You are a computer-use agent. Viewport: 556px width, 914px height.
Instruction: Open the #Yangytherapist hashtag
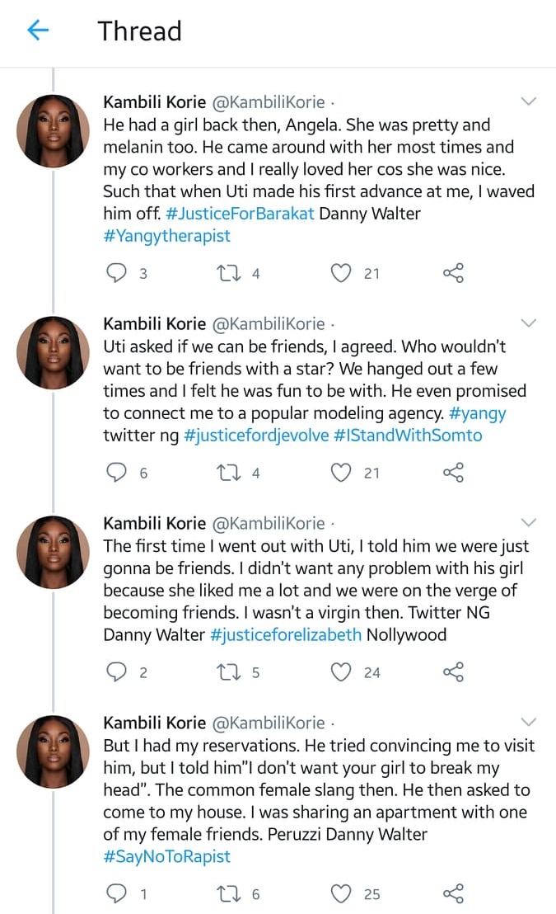[x=167, y=236]
